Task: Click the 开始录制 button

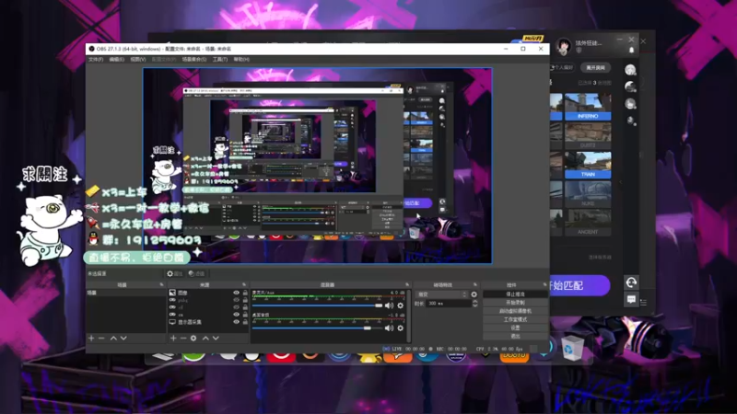Action: click(515, 303)
